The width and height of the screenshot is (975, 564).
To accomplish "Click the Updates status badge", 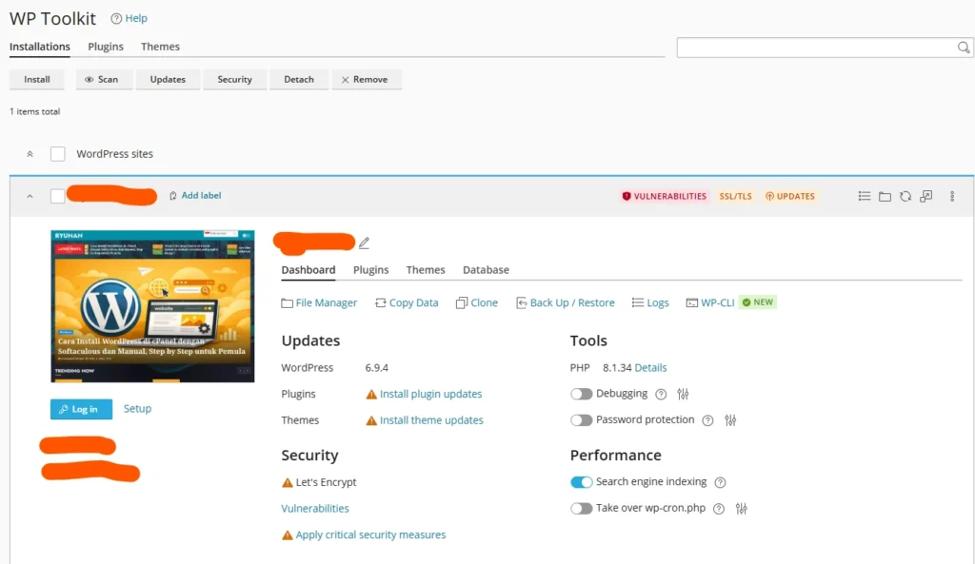I will coord(789,196).
